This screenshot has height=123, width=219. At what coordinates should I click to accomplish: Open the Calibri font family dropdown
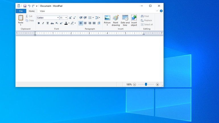[57, 18]
